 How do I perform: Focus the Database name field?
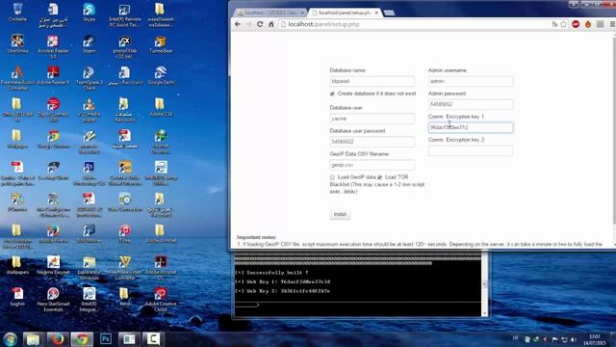click(372, 81)
